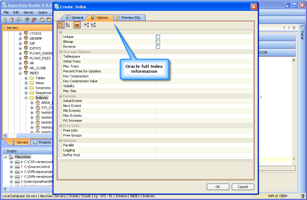Click the C:\SourceControl drive icon
Viewport: 307px width, 200px height.
pos(17,167)
